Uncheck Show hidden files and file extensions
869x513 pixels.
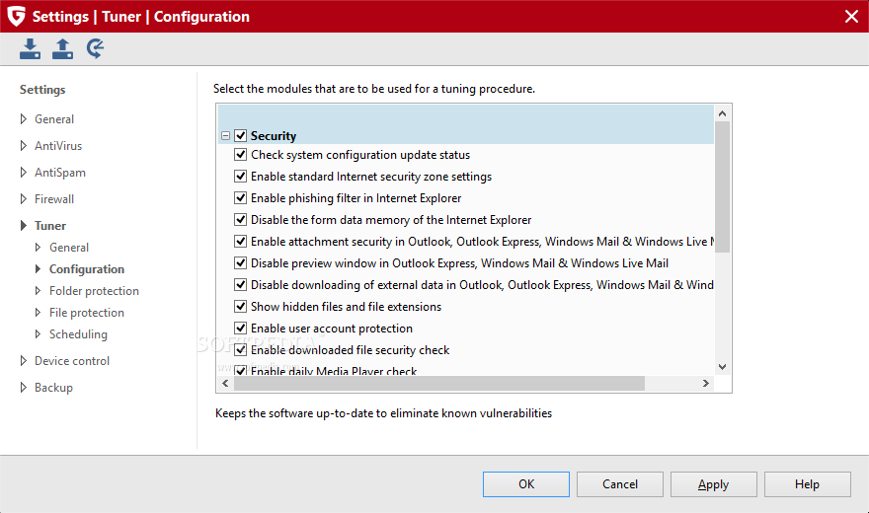click(x=241, y=306)
